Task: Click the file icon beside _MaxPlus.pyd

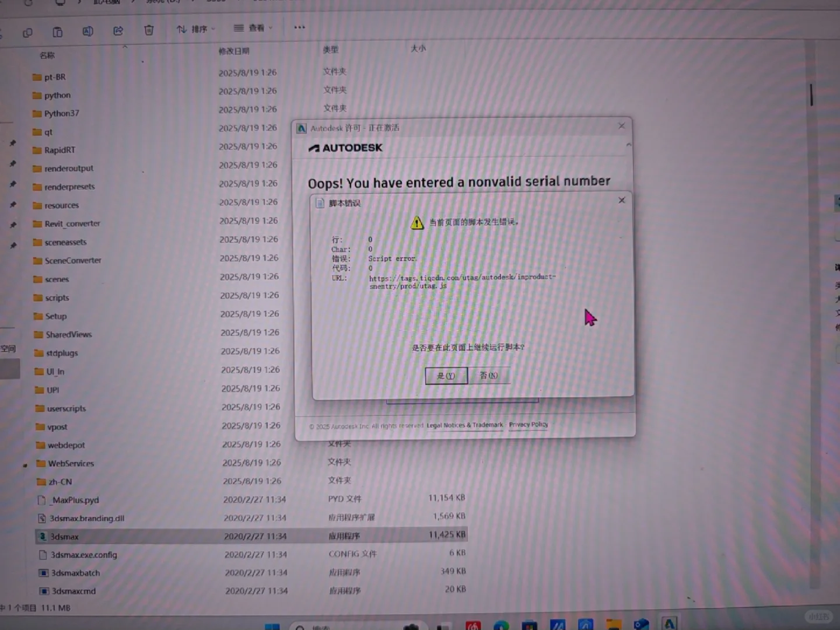Action: pyautogui.click(x=41, y=500)
